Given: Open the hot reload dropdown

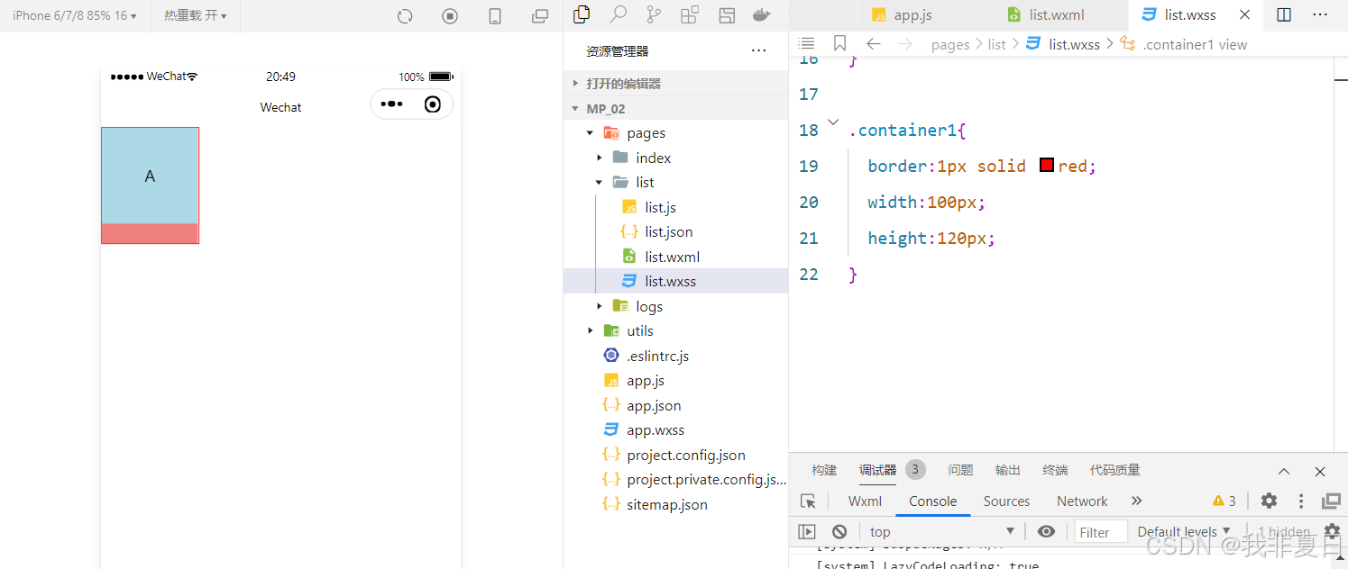Looking at the screenshot, I should point(196,15).
